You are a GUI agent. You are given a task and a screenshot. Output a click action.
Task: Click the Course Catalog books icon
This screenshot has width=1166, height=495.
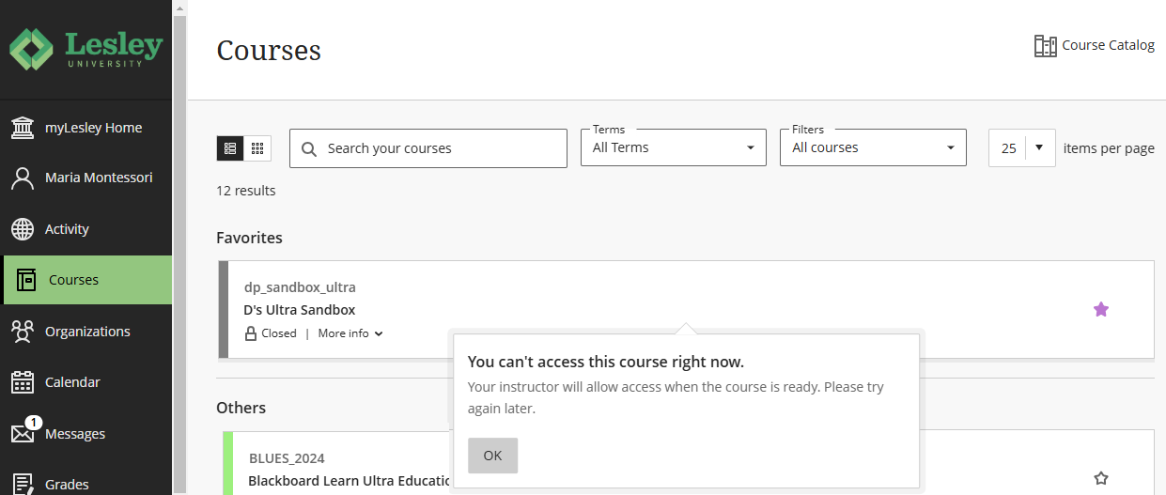tap(1045, 45)
